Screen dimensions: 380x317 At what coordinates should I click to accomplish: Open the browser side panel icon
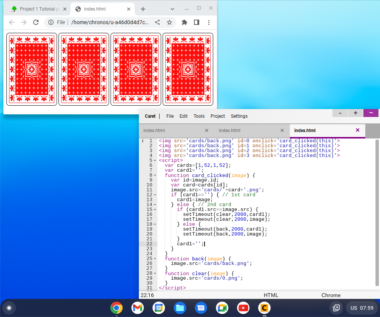[x=197, y=22]
